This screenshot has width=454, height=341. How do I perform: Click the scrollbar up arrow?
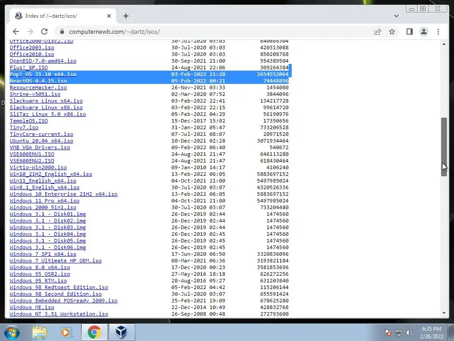[444, 44]
